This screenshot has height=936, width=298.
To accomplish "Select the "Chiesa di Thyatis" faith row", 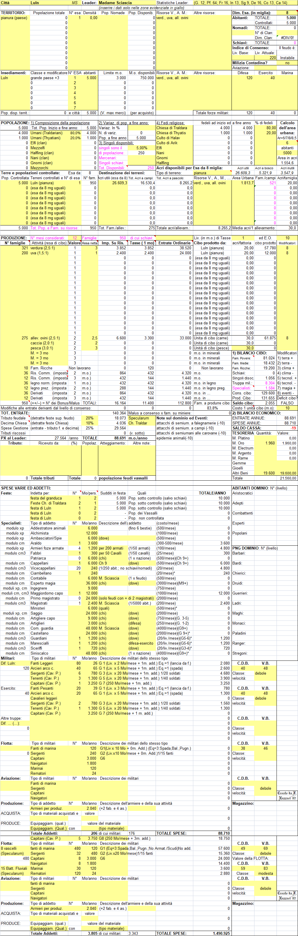I will (x=171, y=133).
